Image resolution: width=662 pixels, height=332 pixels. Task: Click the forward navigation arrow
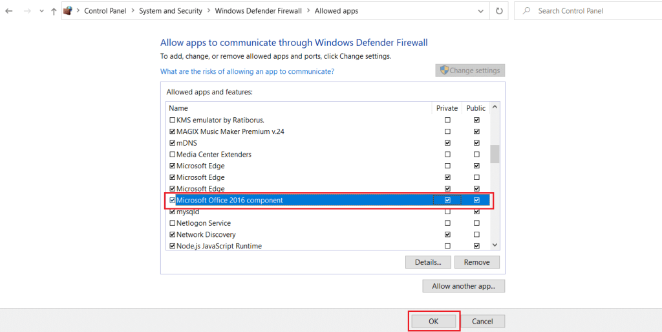click(28, 11)
